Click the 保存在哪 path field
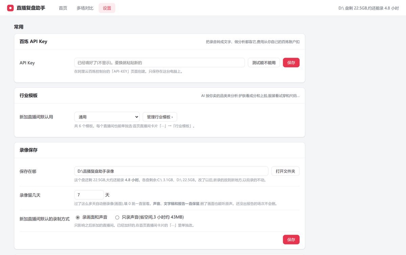The image size is (406, 255). tap(171, 171)
